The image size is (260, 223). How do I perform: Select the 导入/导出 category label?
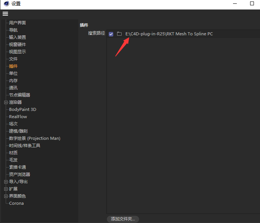(18, 182)
